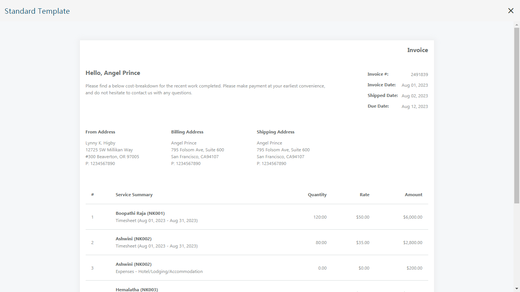Click the 0.00 quantity in row 3
520x292 pixels.
322,268
